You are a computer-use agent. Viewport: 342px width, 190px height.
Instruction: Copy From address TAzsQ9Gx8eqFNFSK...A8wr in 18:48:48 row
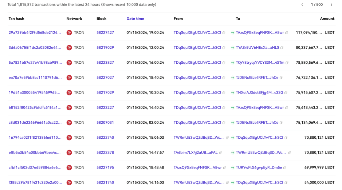tap(224, 168)
